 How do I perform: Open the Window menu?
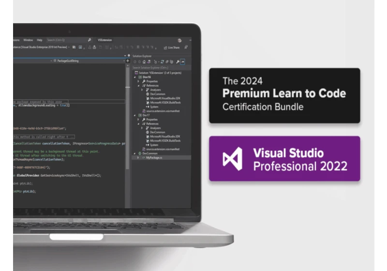point(28,40)
